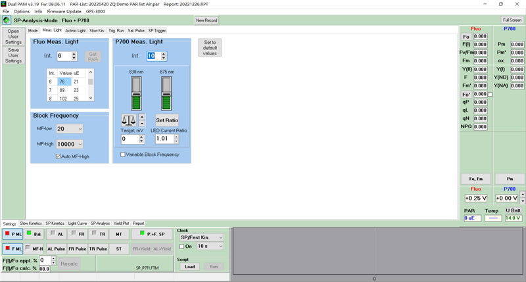Viewport: 526px width, 282px height.
Task: Adjust the 830 nm LED level slider
Action: 136,92
